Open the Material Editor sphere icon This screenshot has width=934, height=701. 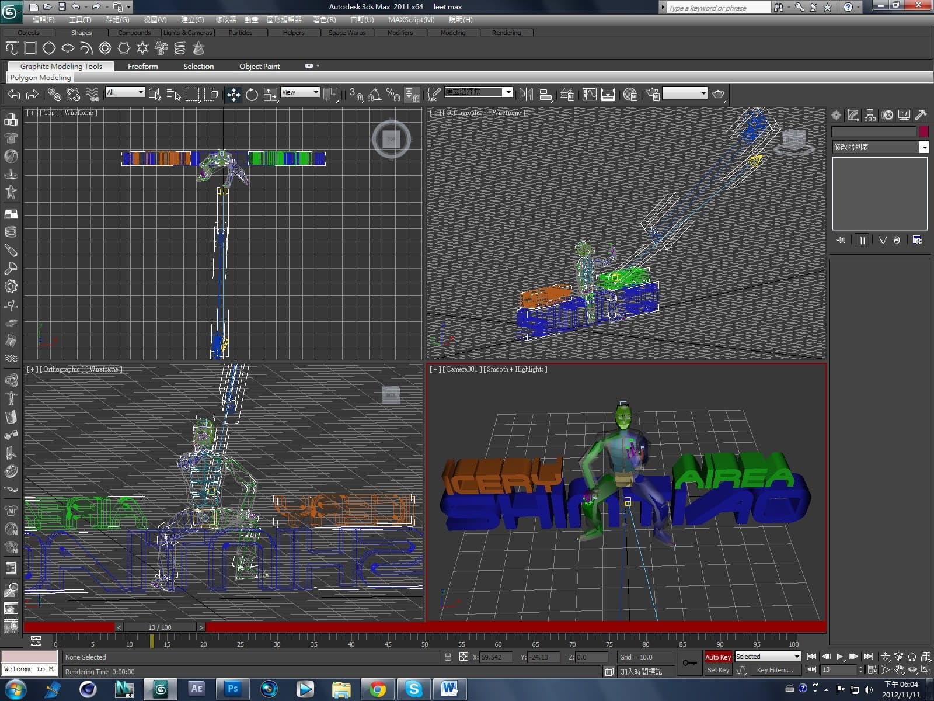(x=630, y=94)
